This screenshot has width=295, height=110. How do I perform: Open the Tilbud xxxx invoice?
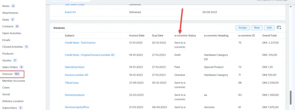(72, 83)
